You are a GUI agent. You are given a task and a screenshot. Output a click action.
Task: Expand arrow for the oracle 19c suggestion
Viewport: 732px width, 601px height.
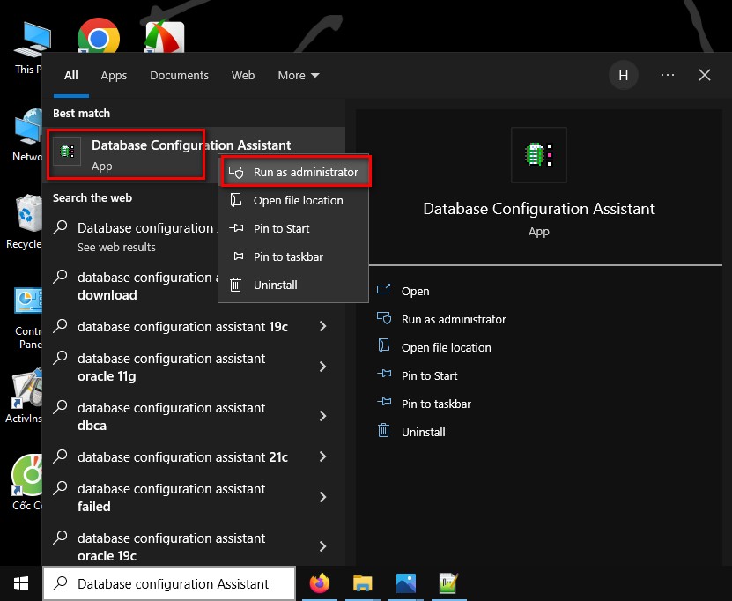tap(322, 546)
